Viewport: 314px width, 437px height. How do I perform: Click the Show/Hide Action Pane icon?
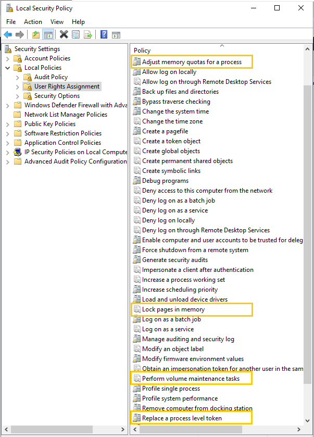[x=116, y=35]
